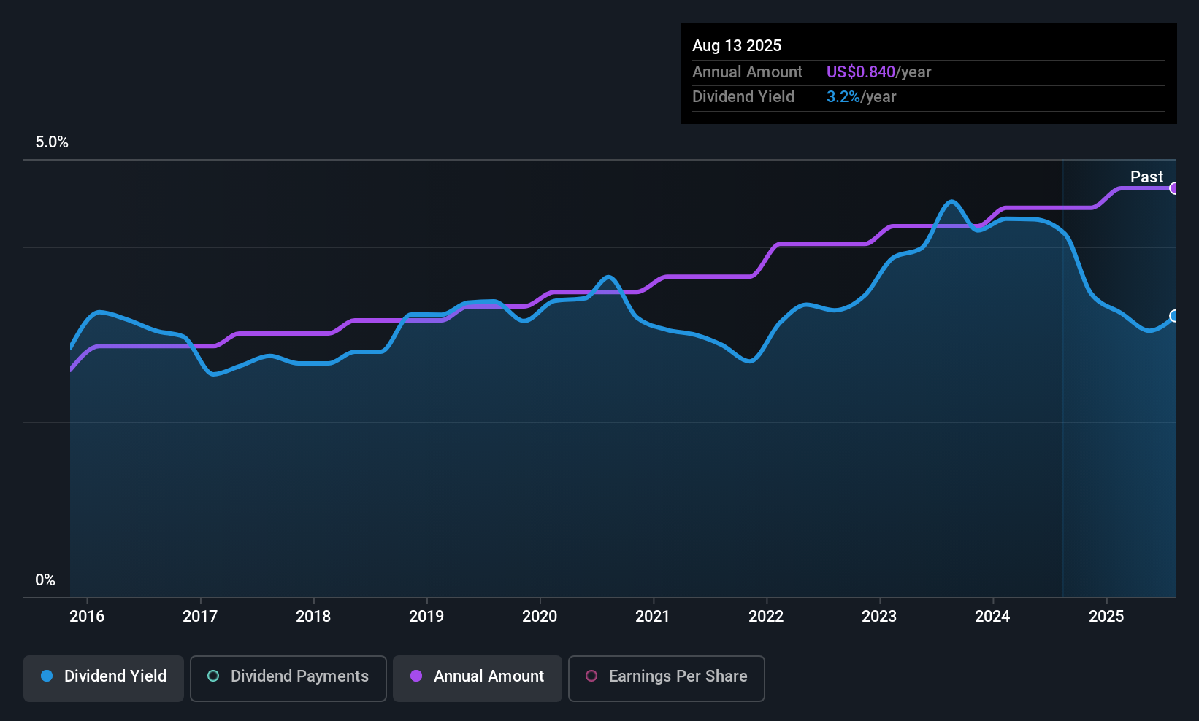Click the US$0.840/year annual amount value
This screenshot has height=721, width=1199.
point(878,72)
